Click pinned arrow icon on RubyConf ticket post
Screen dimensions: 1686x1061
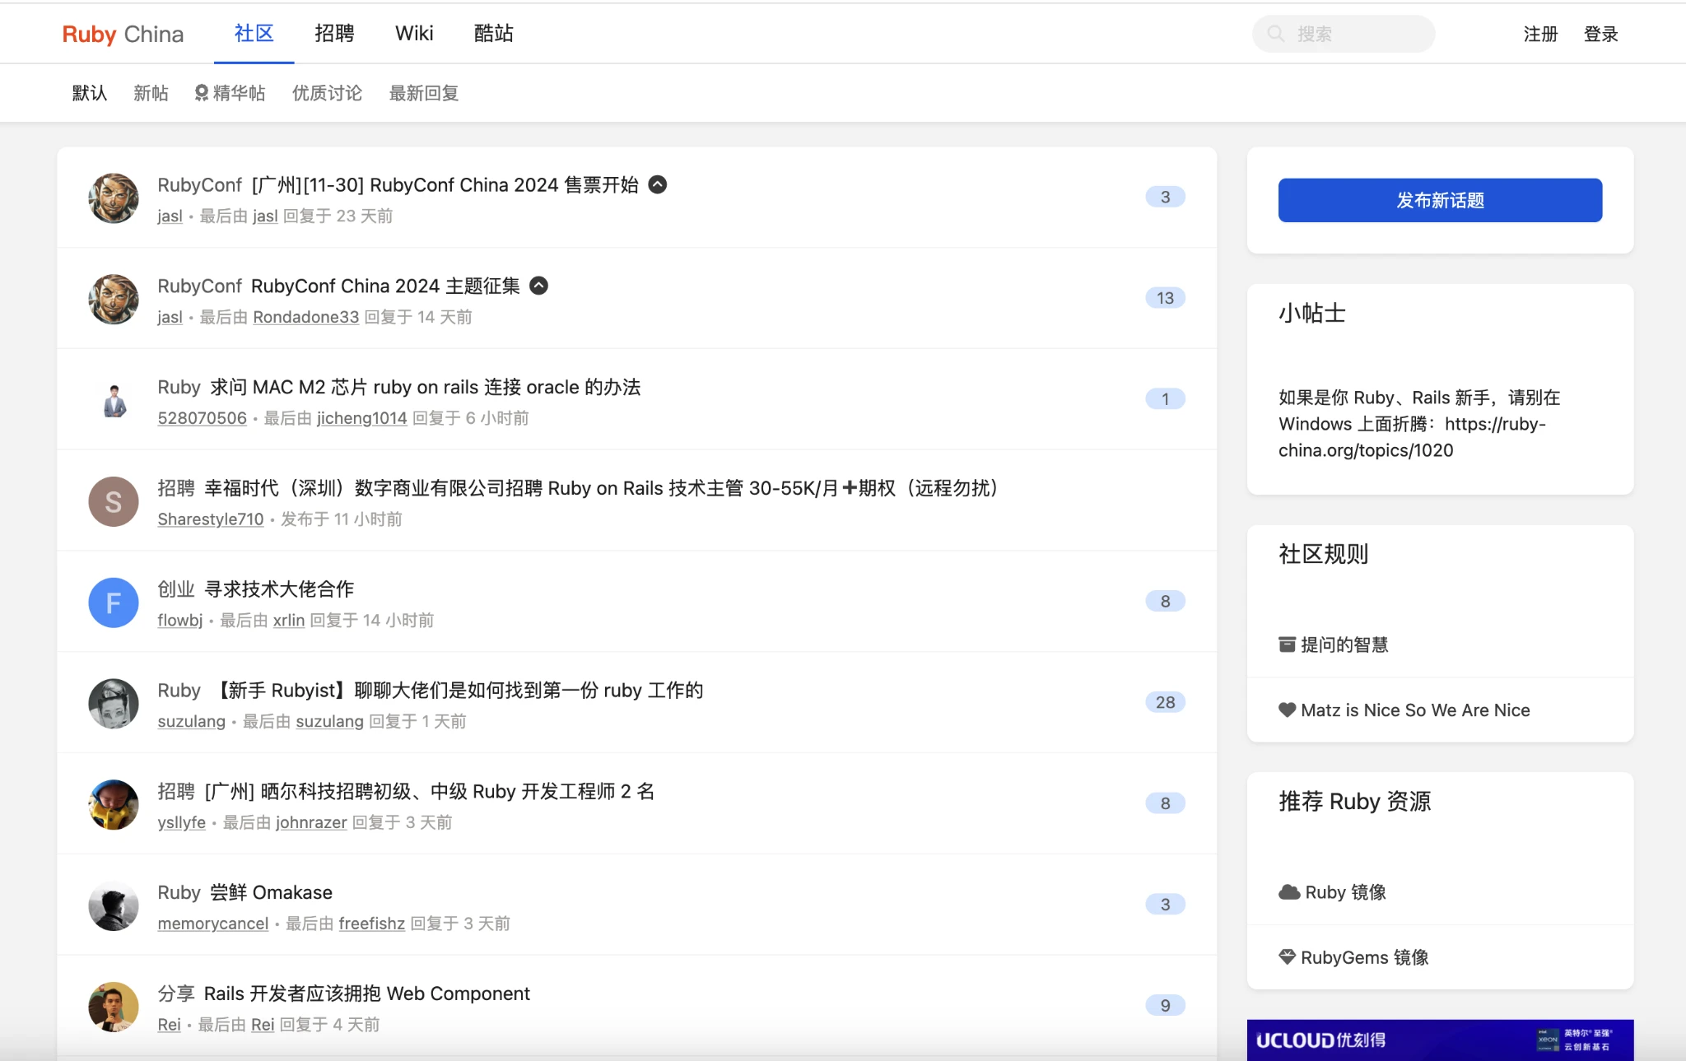click(x=657, y=184)
